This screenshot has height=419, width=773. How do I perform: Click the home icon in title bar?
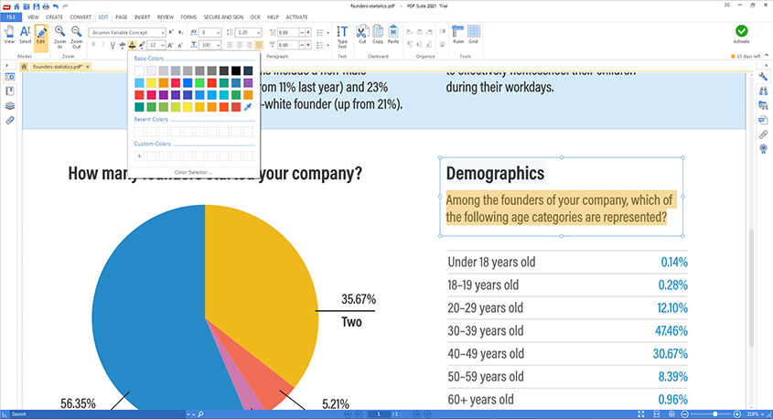[16, 6]
